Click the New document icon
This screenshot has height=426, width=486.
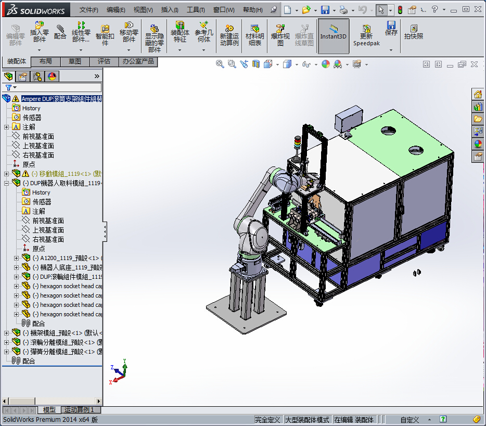(288, 10)
